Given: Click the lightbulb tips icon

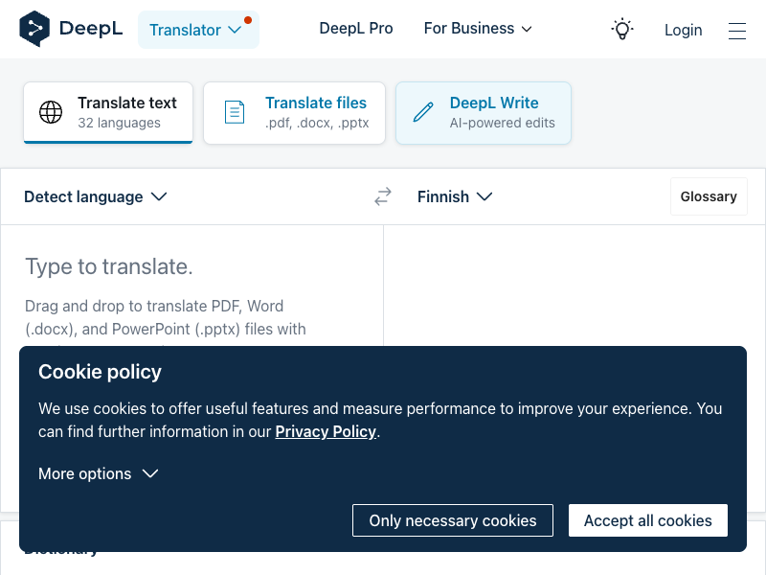Looking at the screenshot, I should tap(621, 30).
